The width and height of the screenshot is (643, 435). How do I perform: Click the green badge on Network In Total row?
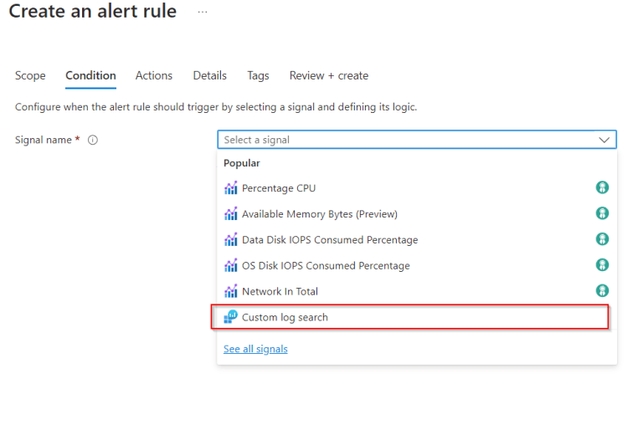point(602,291)
